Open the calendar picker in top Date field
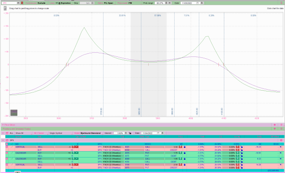Image resolution: width=285 pixels, height=173 pixels. tap(197, 3)
